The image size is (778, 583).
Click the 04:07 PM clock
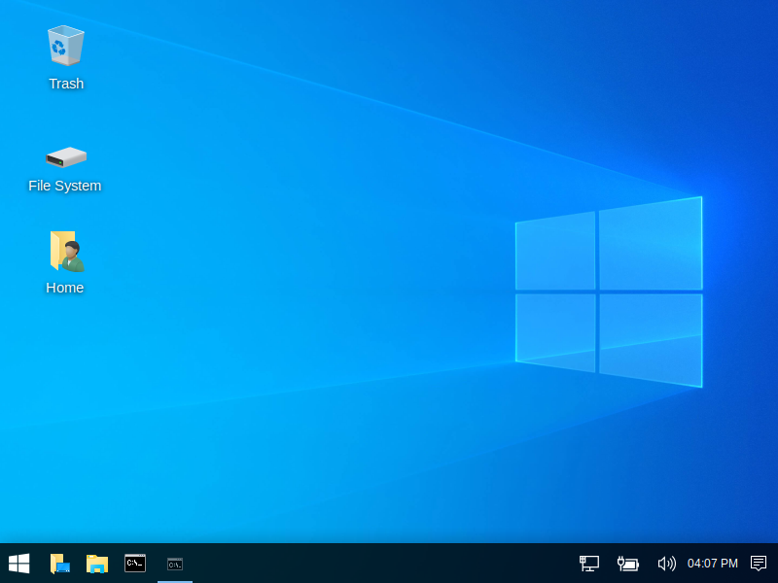point(712,564)
